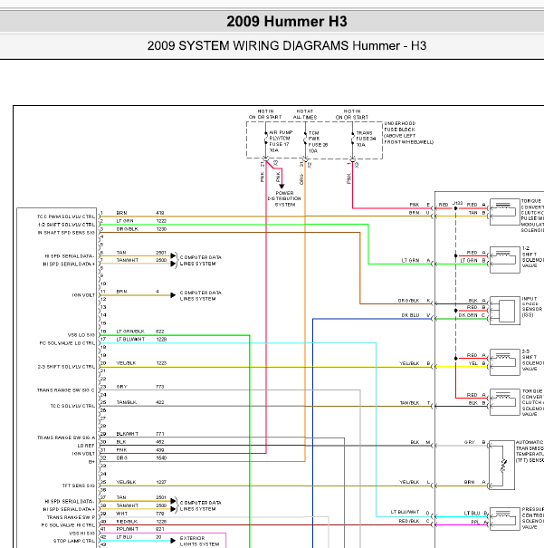Screen dimensions: 544x548
Task: Click the "TFT SENS SIG" pin label
Action: pyautogui.click(x=79, y=486)
